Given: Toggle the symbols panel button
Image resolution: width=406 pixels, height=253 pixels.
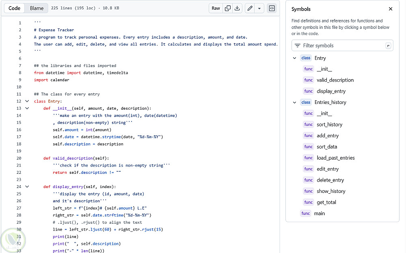Looking at the screenshot, I should (272, 8).
